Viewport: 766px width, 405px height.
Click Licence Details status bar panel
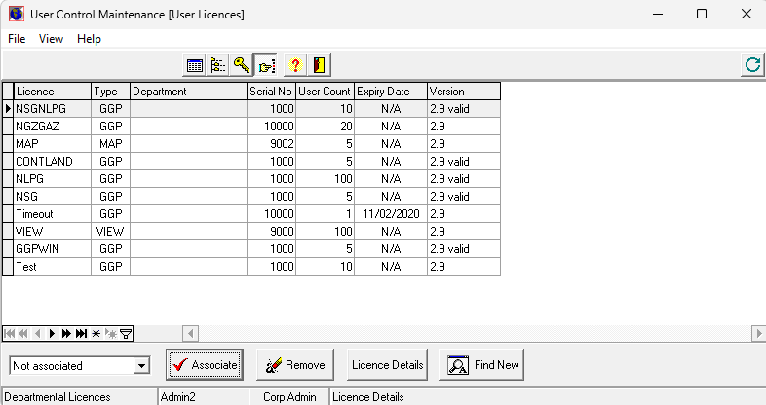pyautogui.click(x=547, y=397)
